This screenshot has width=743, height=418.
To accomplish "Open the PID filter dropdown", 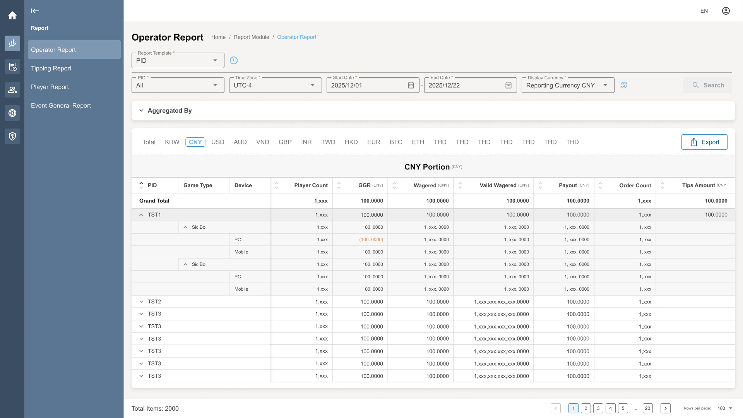I will click(178, 85).
